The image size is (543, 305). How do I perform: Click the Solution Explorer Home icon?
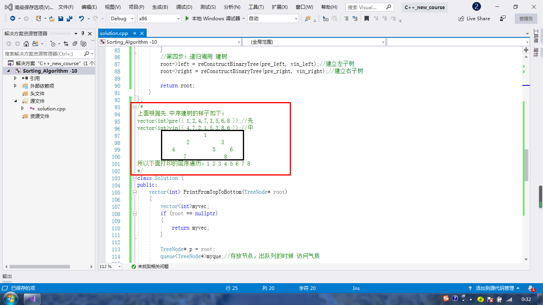[x=26, y=44]
